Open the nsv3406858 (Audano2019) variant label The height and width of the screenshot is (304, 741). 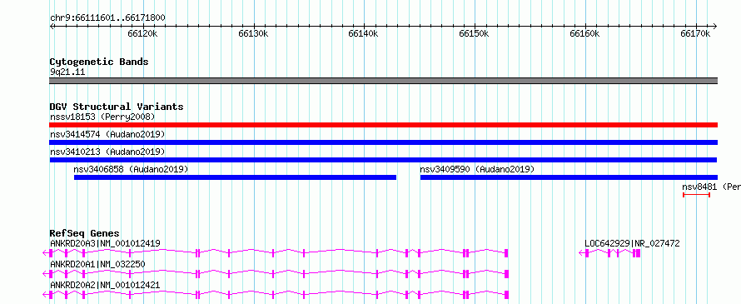pyautogui.click(x=131, y=169)
